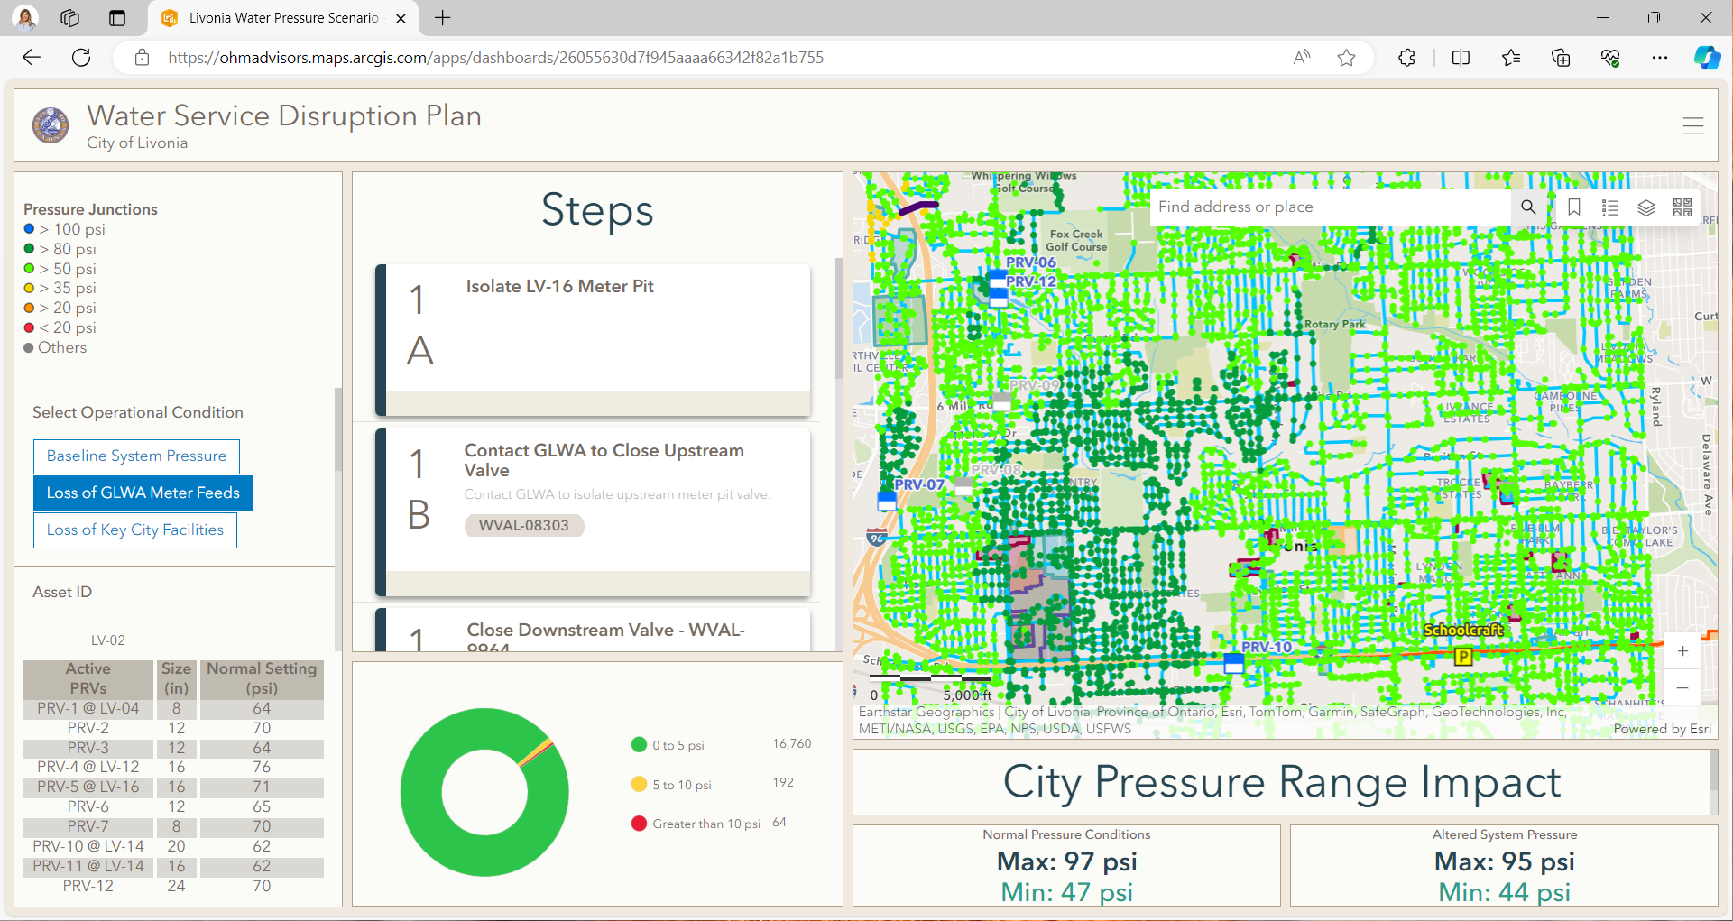
Task: Go back to the previous page
Action: click(x=32, y=58)
